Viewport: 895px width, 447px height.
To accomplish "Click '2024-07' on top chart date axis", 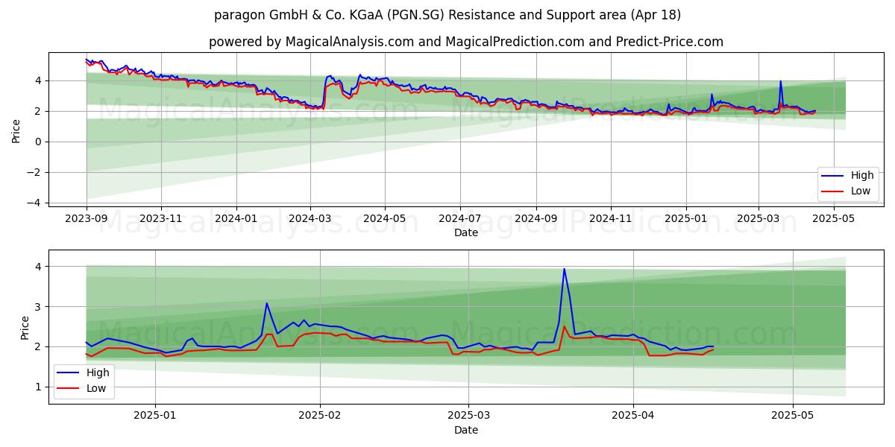I will pyautogui.click(x=459, y=219).
